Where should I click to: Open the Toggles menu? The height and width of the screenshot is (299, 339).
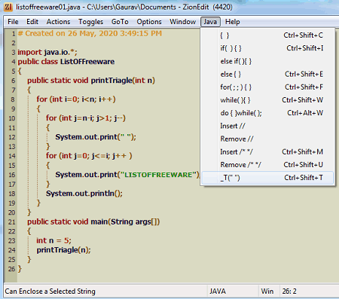point(90,22)
